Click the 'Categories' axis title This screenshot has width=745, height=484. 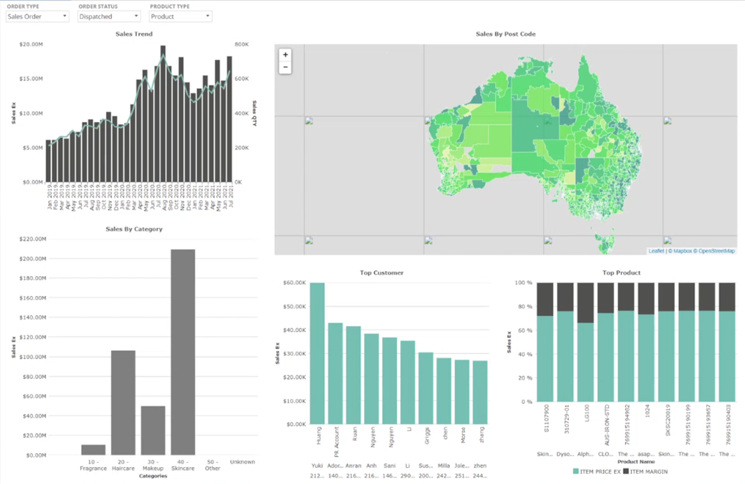pyautogui.click(x=153, y=476)
